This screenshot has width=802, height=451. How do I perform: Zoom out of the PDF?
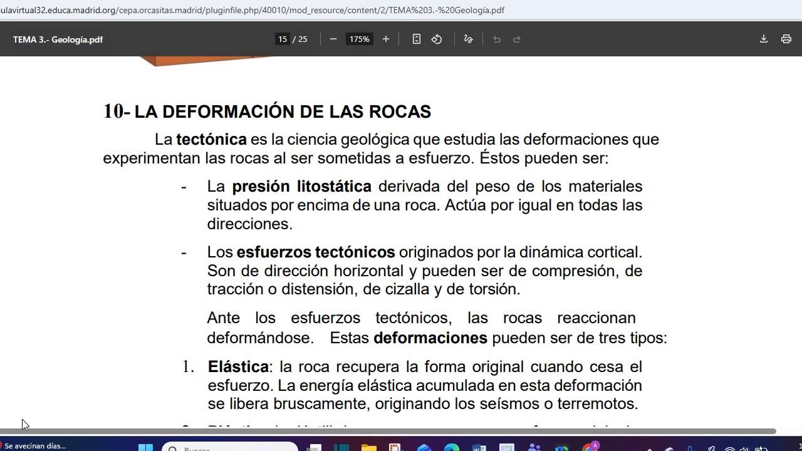[333, 39]
